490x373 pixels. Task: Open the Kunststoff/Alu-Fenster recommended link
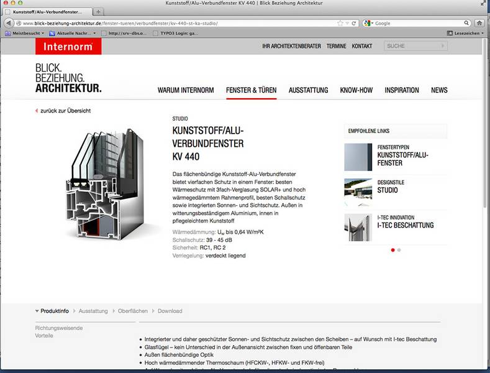[x=403, y=159]
